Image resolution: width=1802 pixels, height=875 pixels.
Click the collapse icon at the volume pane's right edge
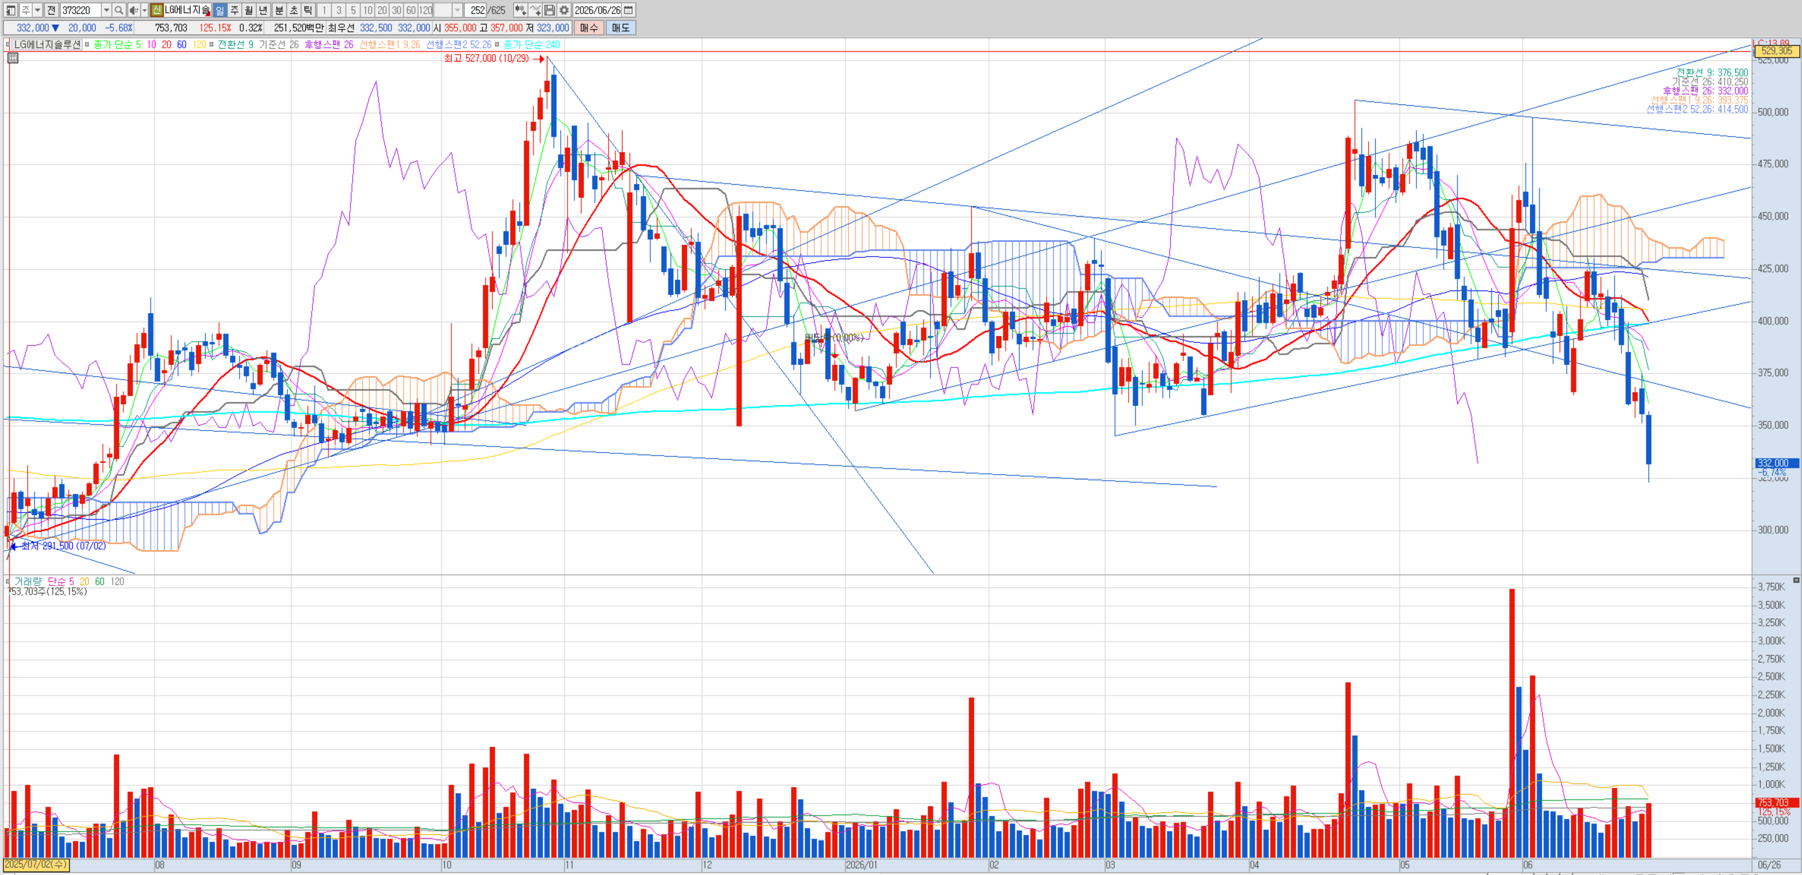tap(1796, 580)
